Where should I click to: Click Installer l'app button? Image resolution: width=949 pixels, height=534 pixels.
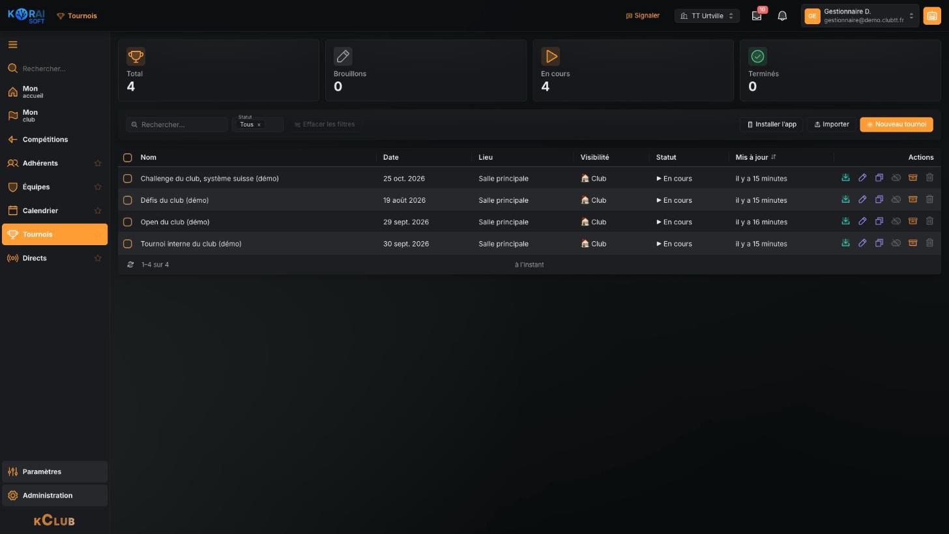coord(771,125)
